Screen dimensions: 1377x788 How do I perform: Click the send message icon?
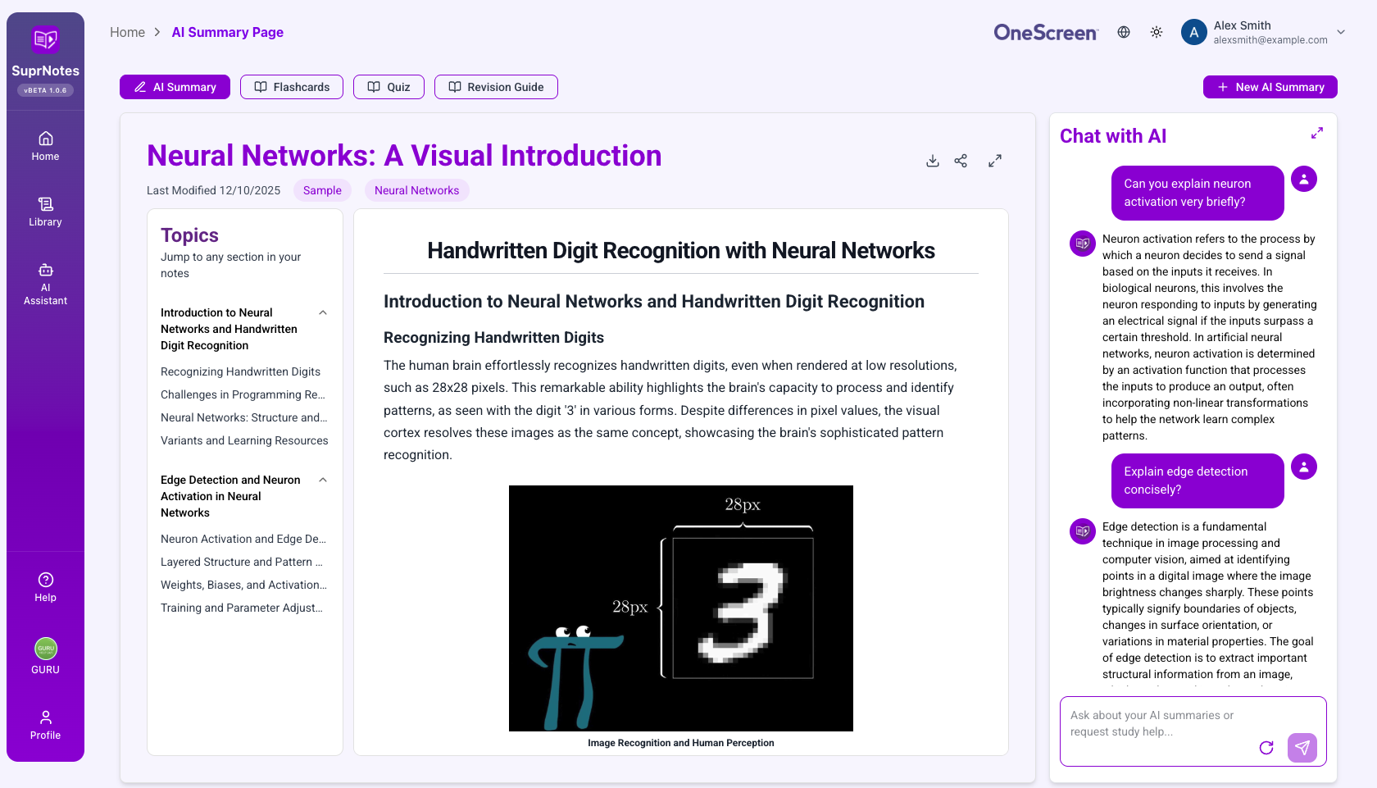1302,747
